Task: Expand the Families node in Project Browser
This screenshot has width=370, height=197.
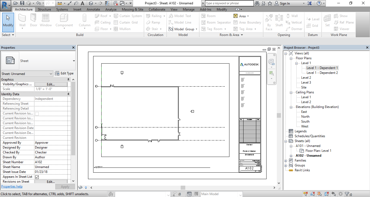Action: coord(285,160)
